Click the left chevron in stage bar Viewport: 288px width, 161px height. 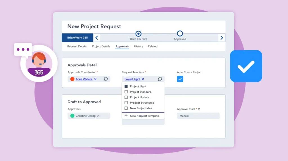(x=96, y=38)
